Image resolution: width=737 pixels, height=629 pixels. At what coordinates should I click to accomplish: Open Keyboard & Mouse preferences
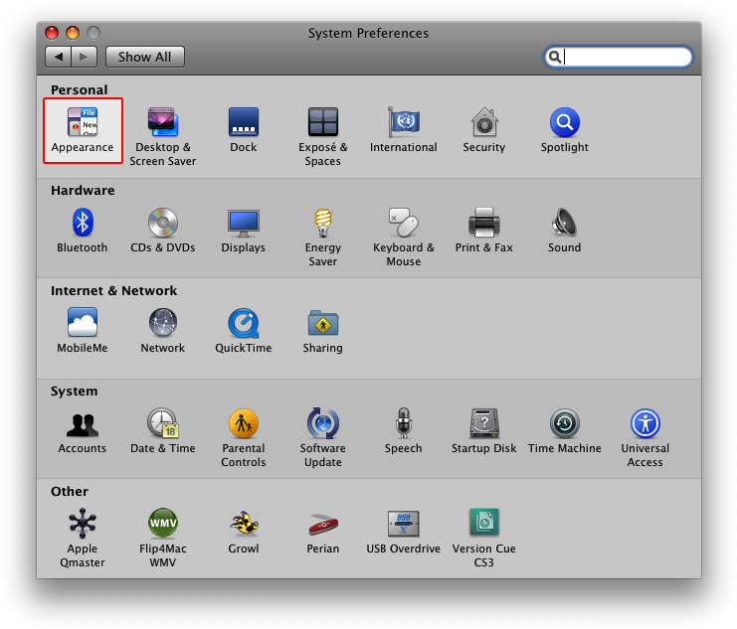(x=403, y=236)
